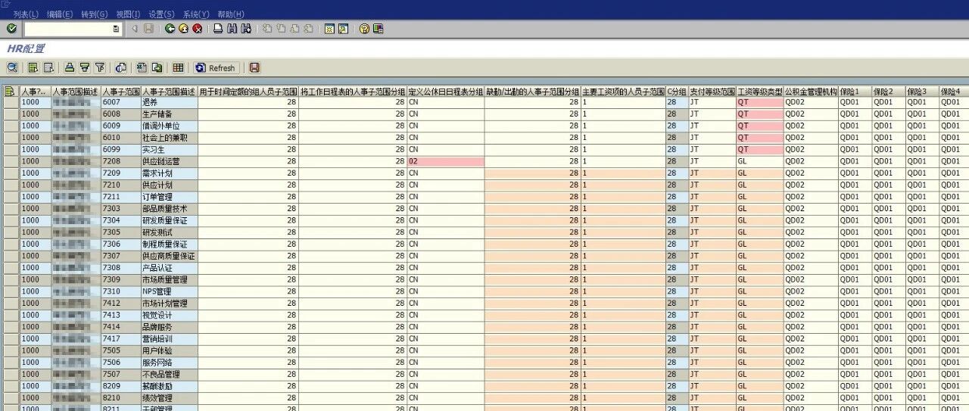Click the green Back arrow icon
Screen dimensions: 969x411
point(170,29)
